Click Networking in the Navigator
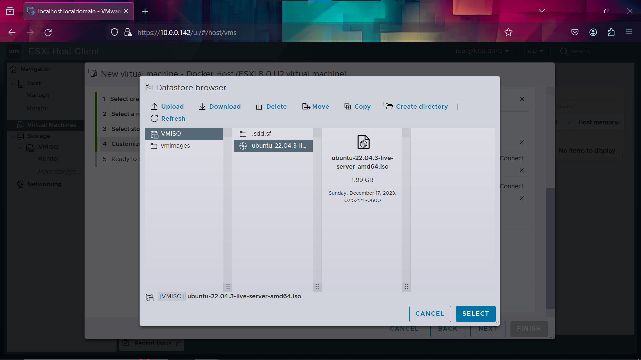The height and width of the screenshot is (360, 641). tap(44, 184)
